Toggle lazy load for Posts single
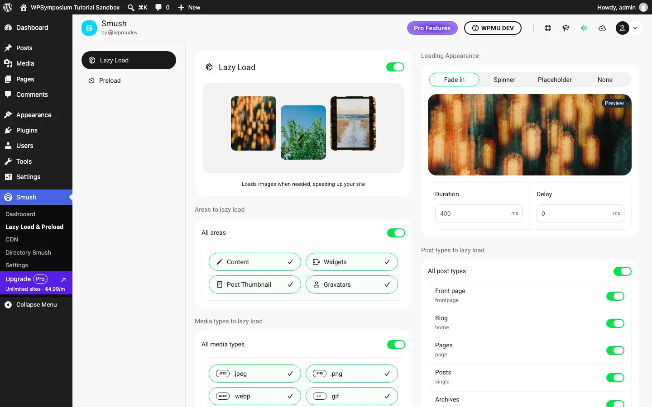 coord(615,378)
